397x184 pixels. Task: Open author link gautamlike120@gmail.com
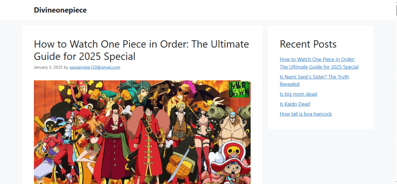pos(95,67)
